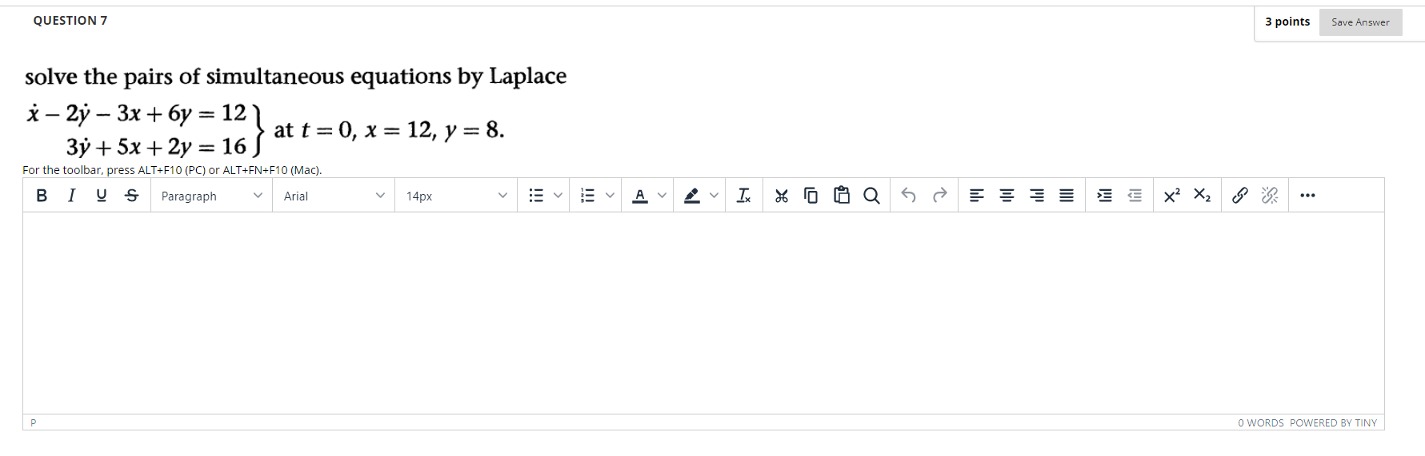Cut the selected text
The image size is (1425, 456).
pyautogui.click(x=782, y=196)
